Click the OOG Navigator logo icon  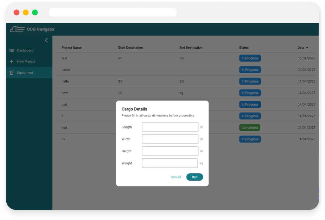[x=17, y=29]
